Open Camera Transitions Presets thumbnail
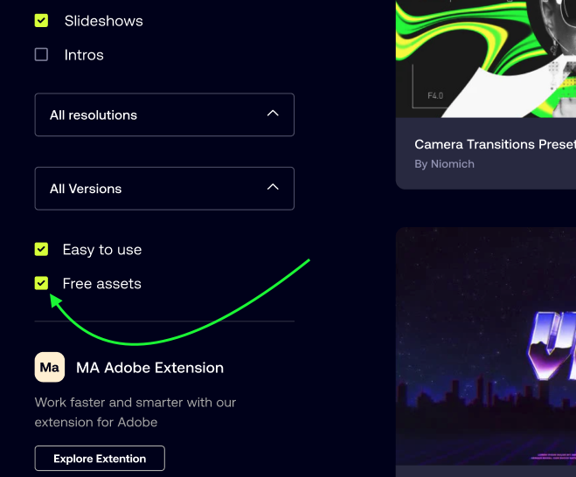This screenshot has width=576, height=477. point(486,59)
